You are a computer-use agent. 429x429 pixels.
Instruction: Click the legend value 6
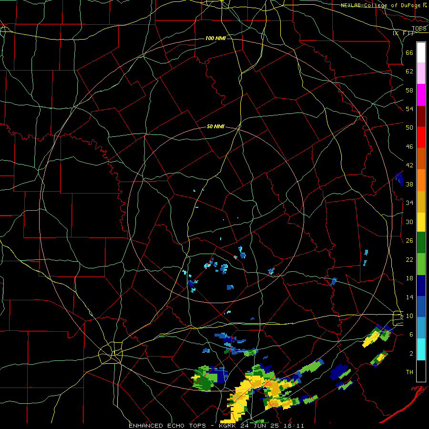pos(411,335)
